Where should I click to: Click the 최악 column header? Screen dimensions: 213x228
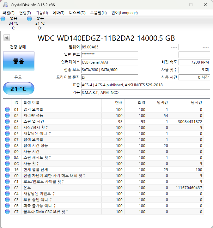(x=136, y=103)
